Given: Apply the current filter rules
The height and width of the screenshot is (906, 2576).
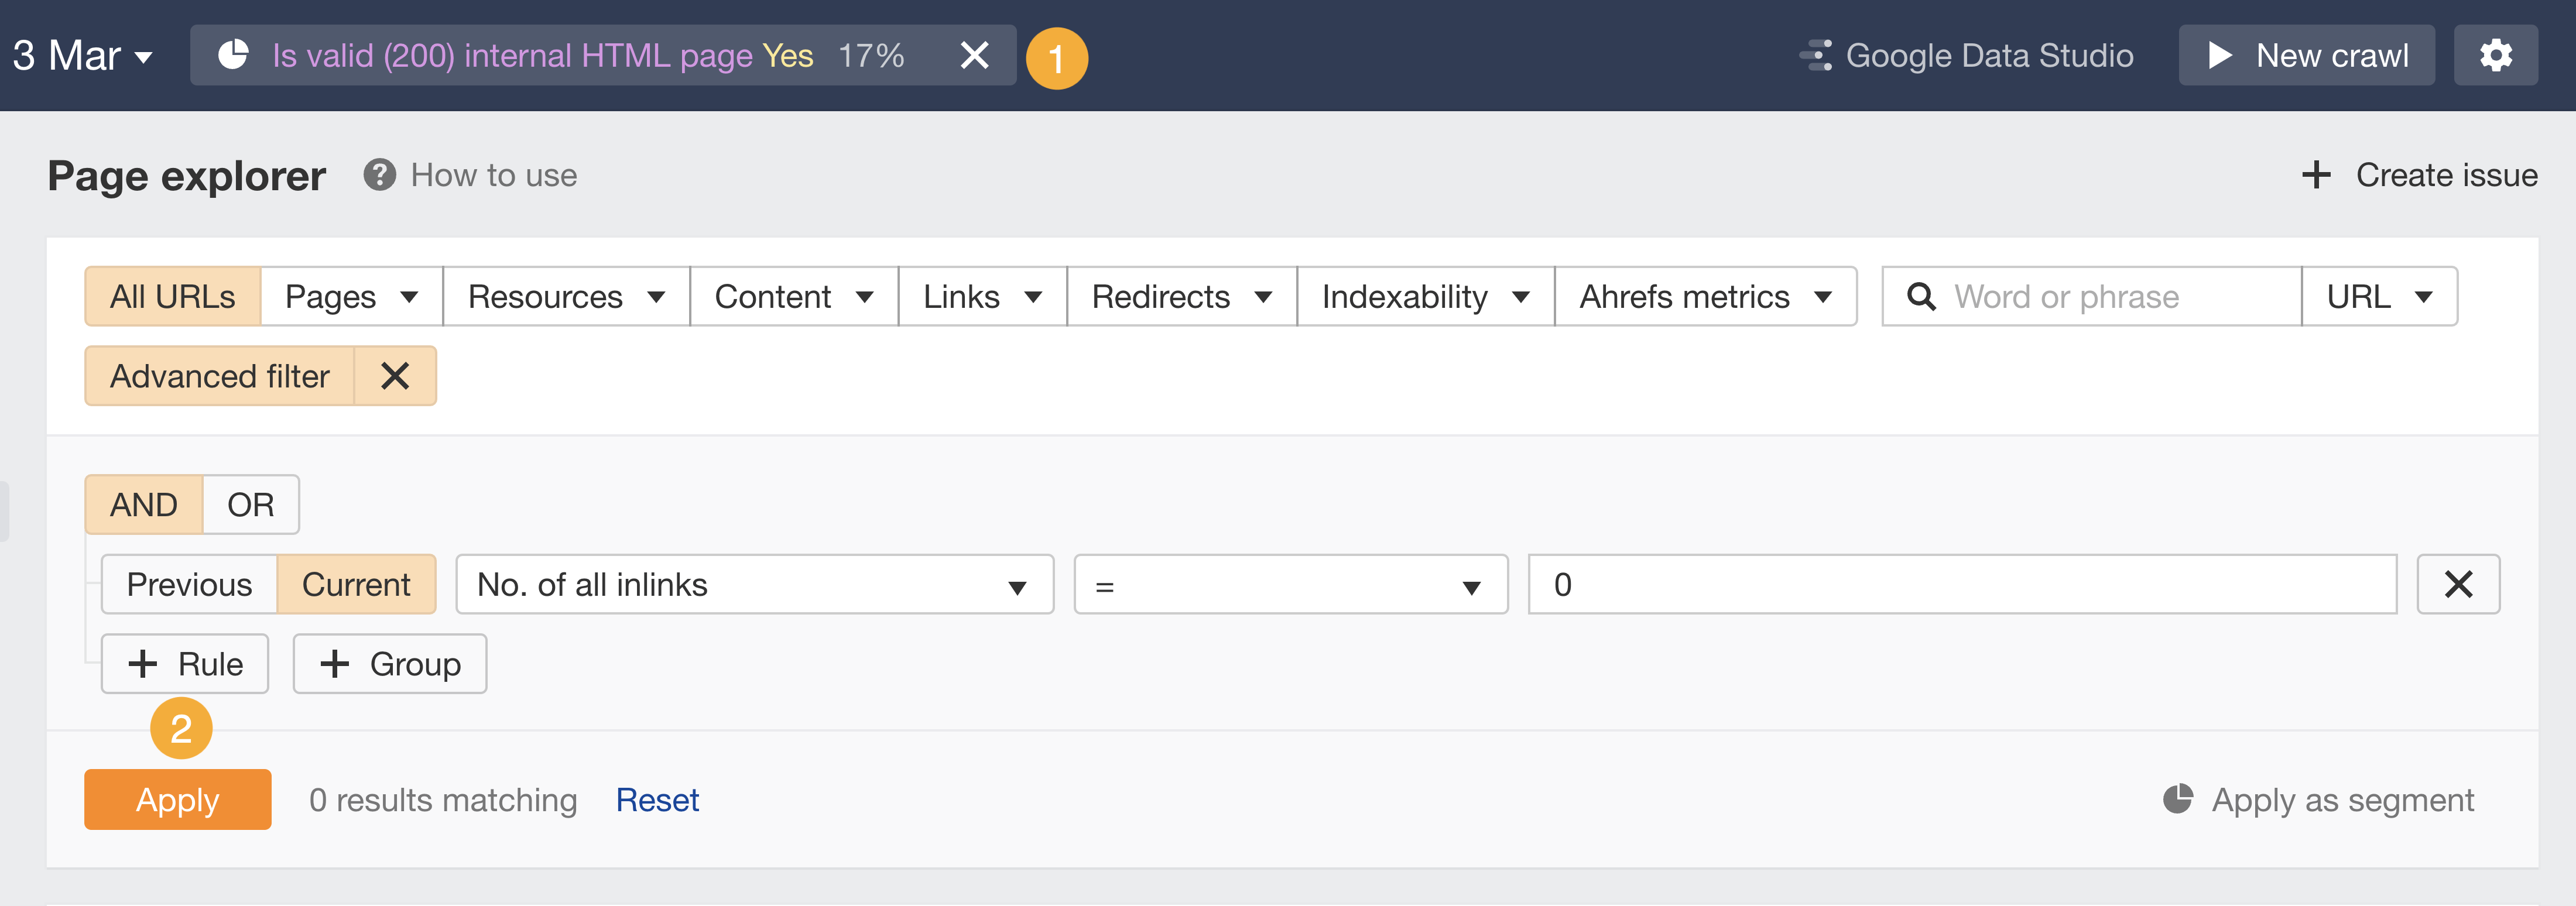Looking at the screenshot, I should coord(177,799).
